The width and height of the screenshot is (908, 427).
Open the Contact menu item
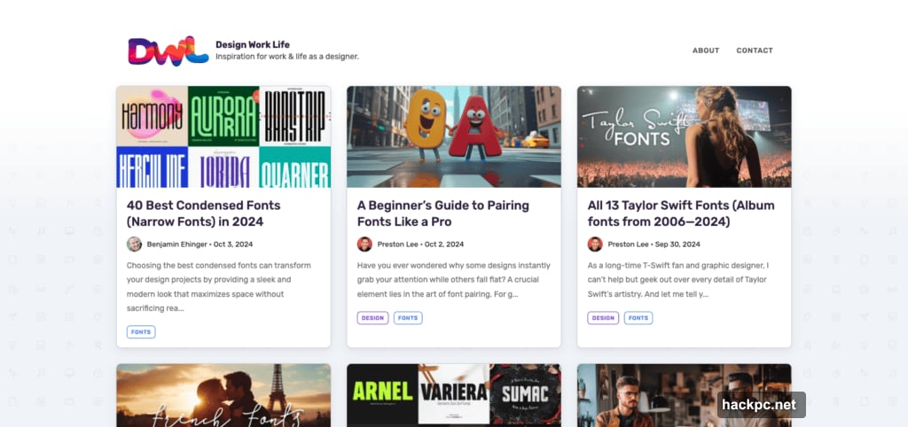tap(755, 50)
